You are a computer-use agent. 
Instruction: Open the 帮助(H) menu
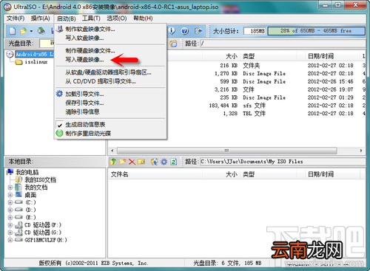(x=143, y=18)
